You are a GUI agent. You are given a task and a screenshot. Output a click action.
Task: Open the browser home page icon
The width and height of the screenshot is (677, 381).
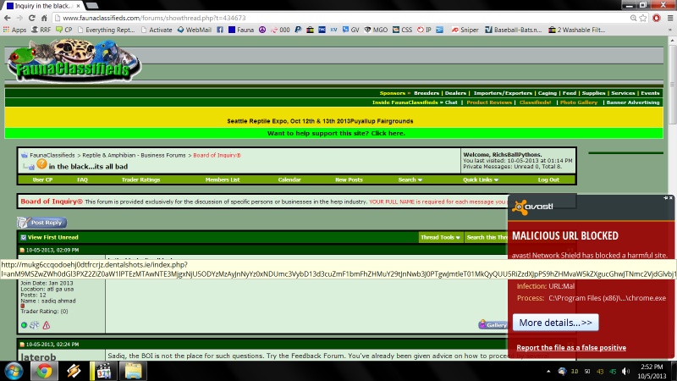click(x=44, y=18)
